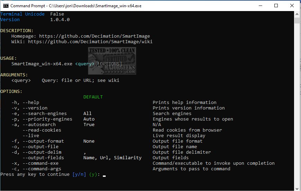301x191 pixels.
Task: Click the MajorGeeks certified watermark logo
Action: pyautogui.click(x=112, y=60)
